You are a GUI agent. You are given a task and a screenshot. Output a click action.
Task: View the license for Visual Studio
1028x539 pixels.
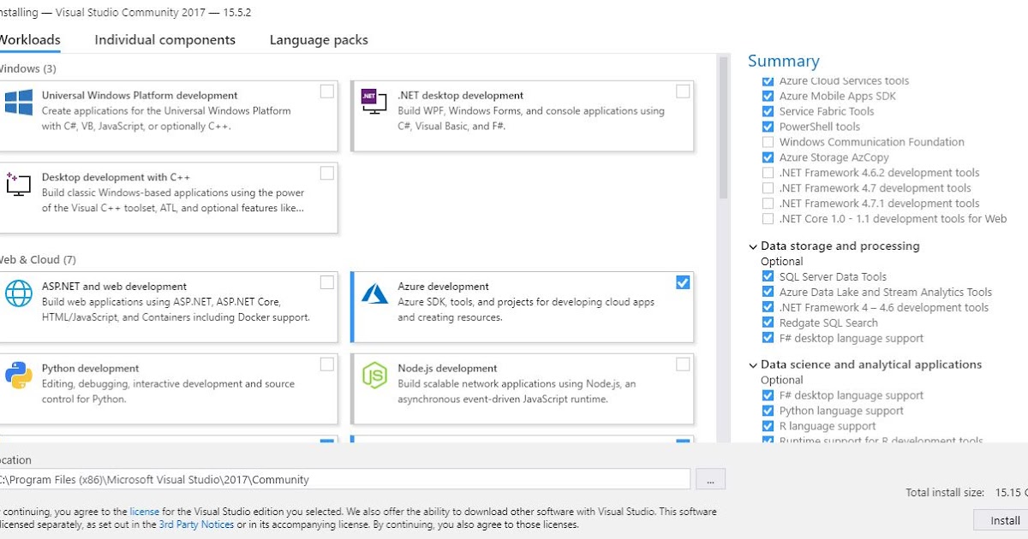pyautogui.click(x=144, y=511)
